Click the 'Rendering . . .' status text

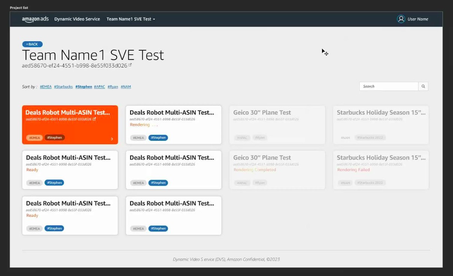(144, 125)
